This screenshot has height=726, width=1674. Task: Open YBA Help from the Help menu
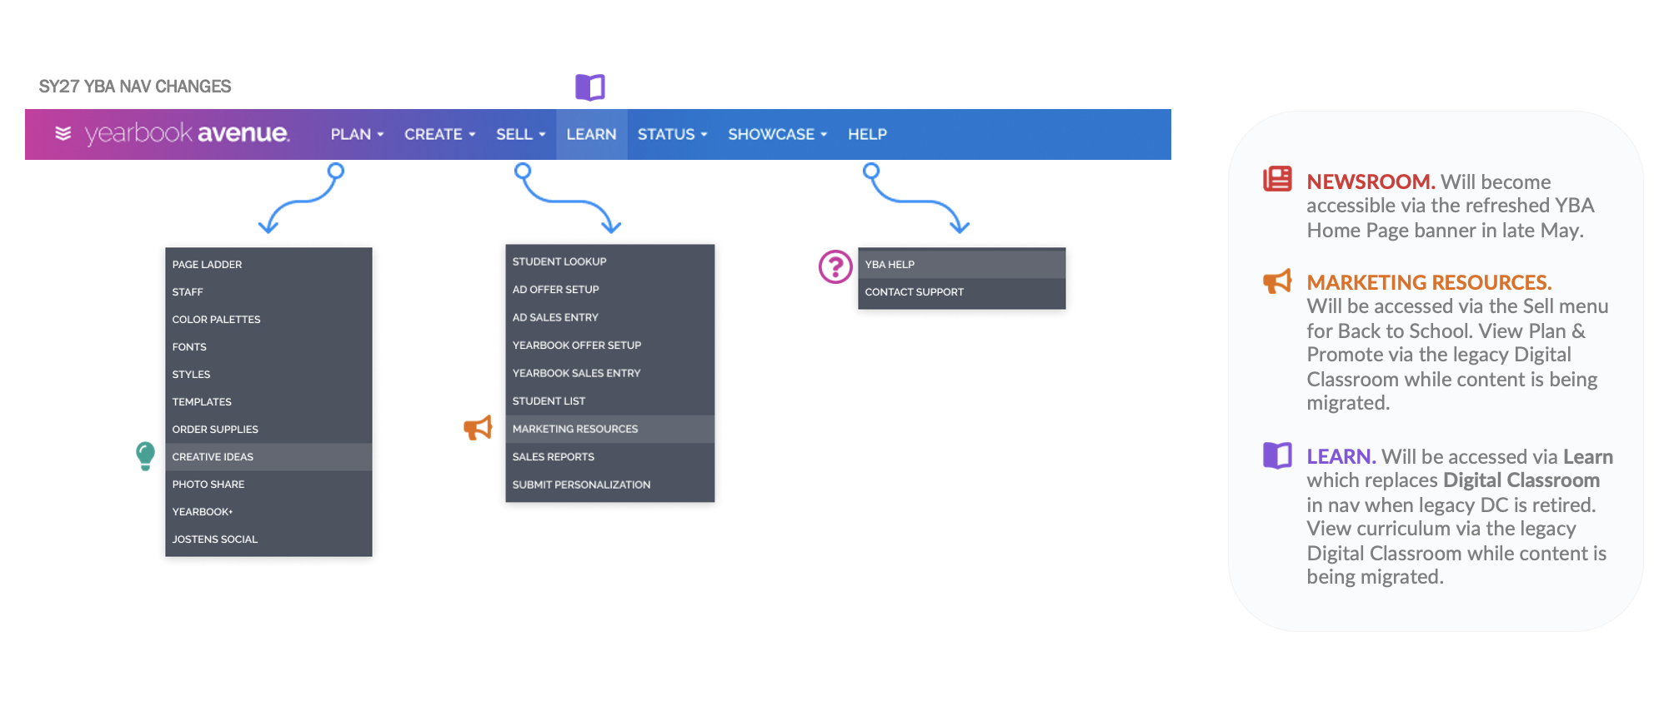[962, 264]
